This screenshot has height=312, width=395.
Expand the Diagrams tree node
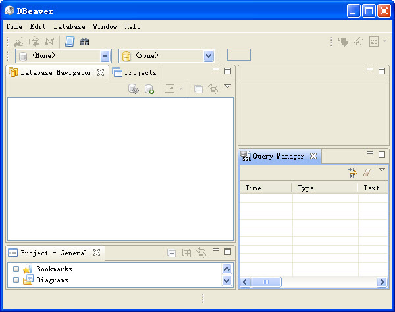coord(16,280)
